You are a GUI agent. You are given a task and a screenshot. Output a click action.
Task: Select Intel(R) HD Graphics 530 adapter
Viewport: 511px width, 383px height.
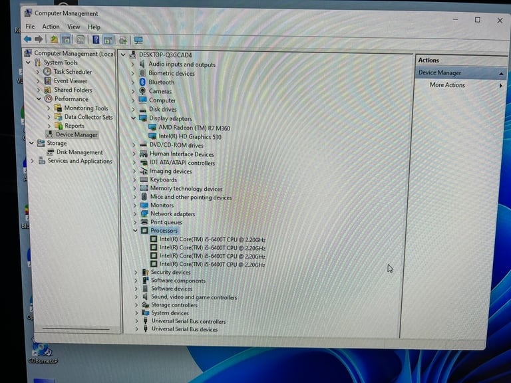click(190, 137)
